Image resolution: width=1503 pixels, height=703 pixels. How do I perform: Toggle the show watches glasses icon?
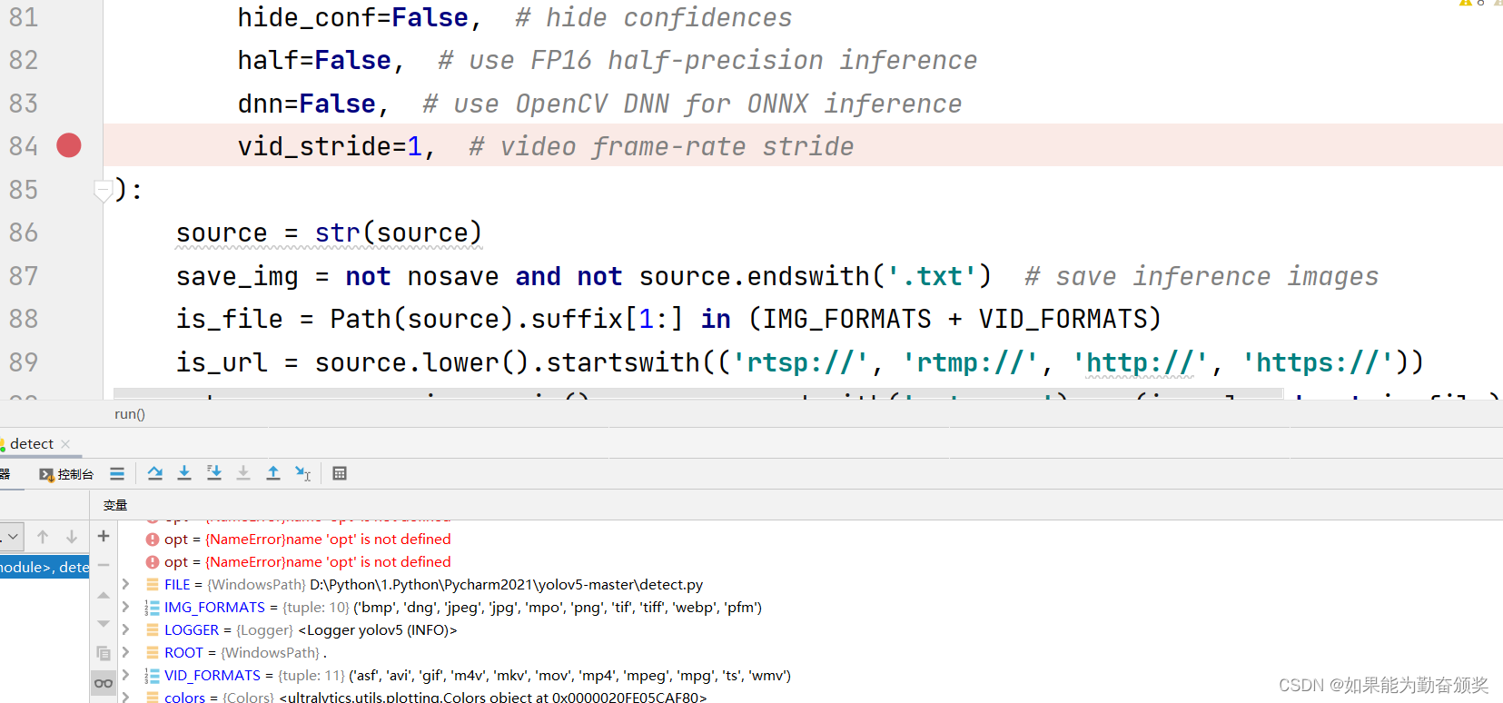tap(104, 683)
